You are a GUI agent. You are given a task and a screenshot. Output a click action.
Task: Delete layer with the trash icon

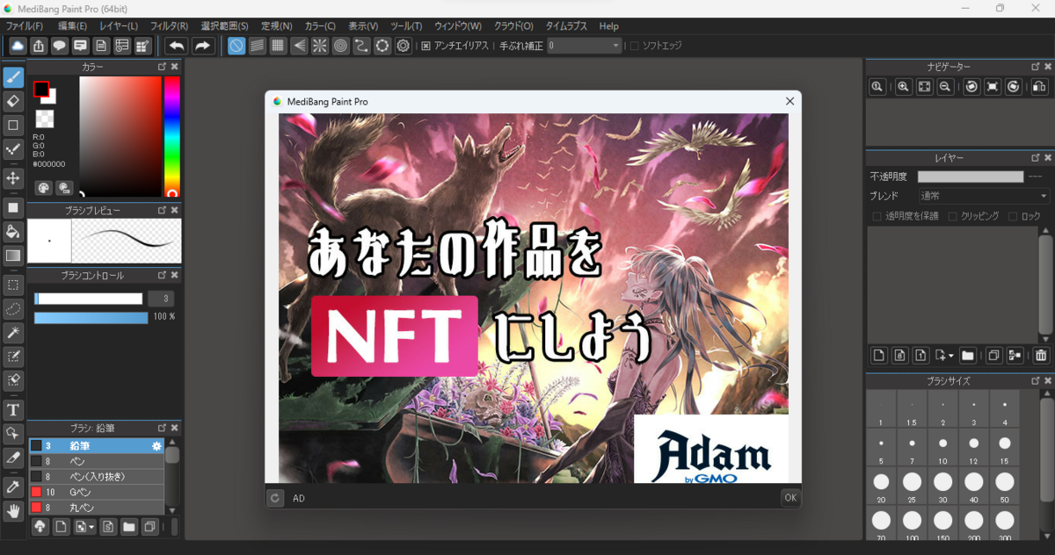click(x=1041, y=356)
